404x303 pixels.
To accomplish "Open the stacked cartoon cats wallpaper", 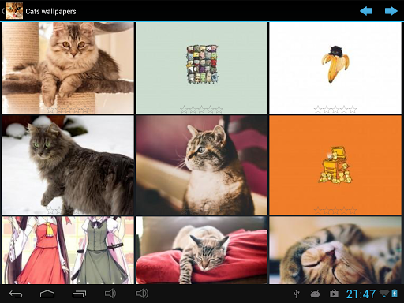I will pos(201,68).
